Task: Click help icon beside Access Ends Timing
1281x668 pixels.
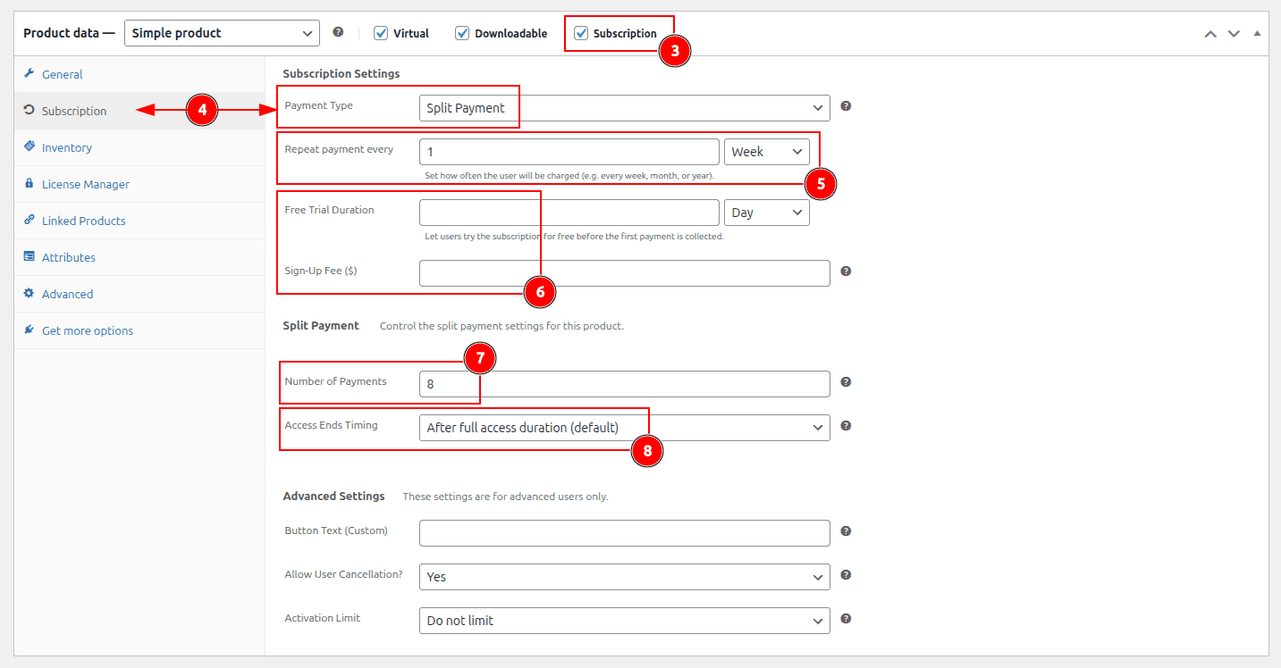Action: pyautogui.click(x=846, y=426)
